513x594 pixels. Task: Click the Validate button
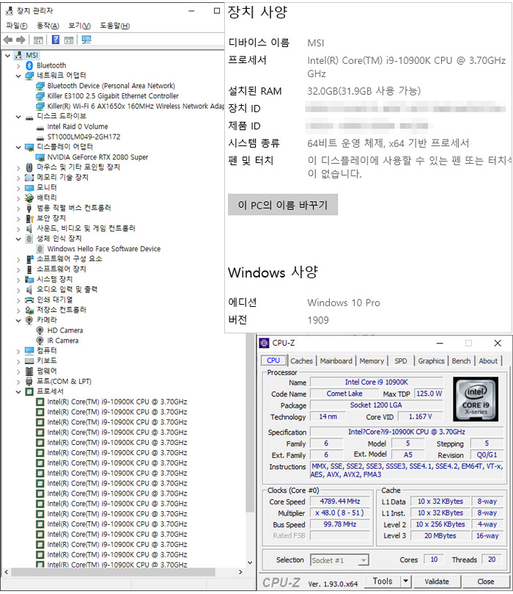437,582
